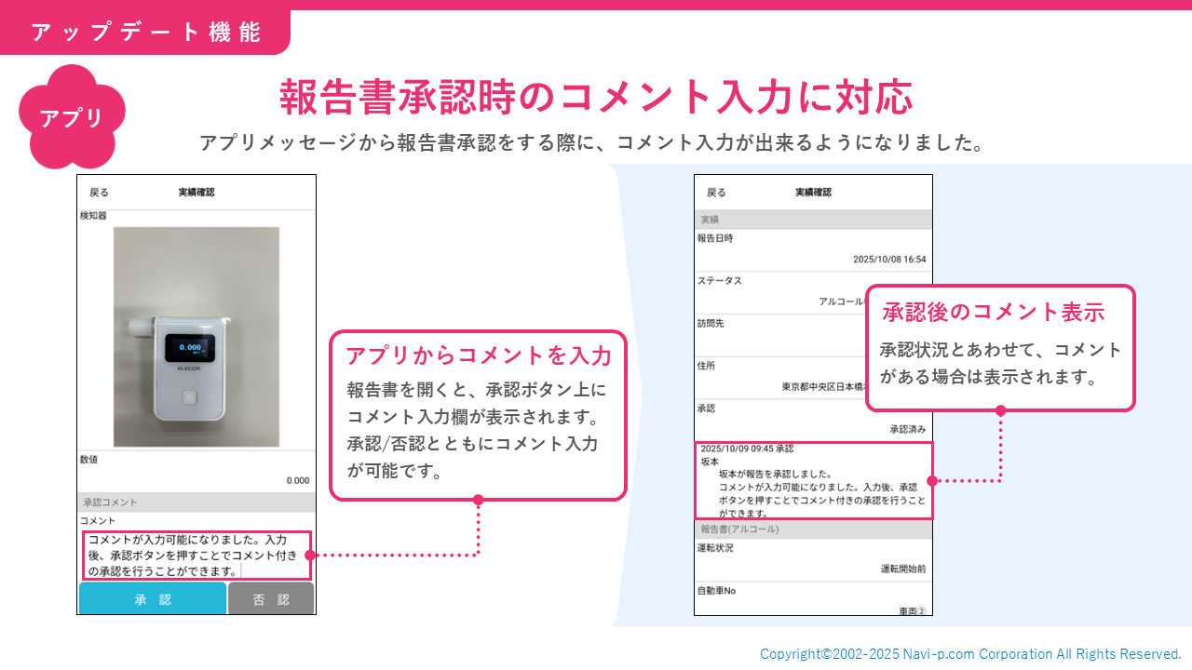Click the アプリからコメントを入力 callout box
The width and height of the screenshot is (1192, 670).
(x=478, y=415)
